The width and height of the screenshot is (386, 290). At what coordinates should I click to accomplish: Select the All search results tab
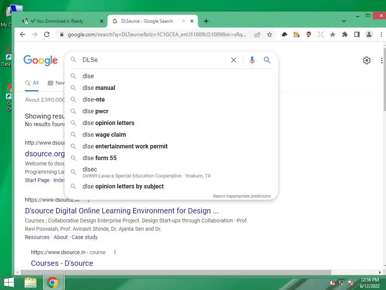(x=32, y=83)
